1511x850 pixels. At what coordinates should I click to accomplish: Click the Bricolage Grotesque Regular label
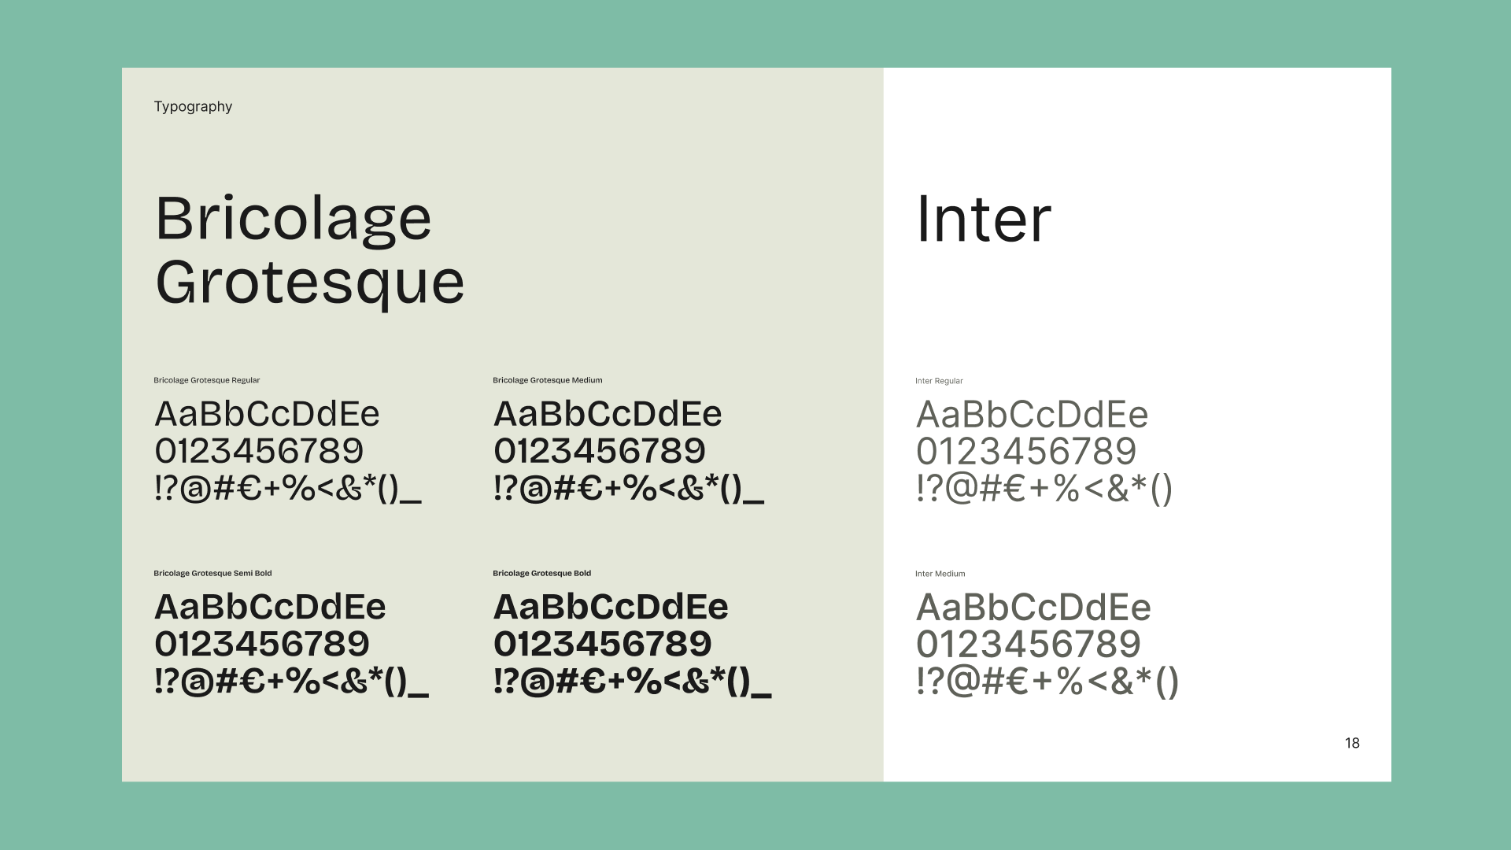point(206,380)
